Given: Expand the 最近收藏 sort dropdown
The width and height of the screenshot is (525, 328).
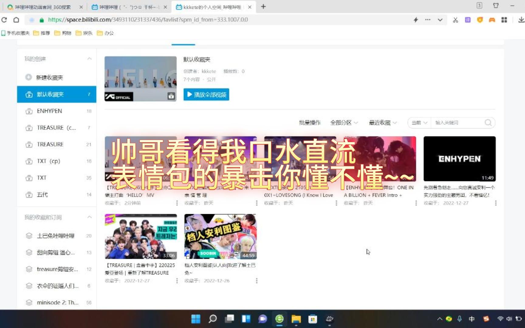Looking at the screenshot, I should click(x=383, y=123).
